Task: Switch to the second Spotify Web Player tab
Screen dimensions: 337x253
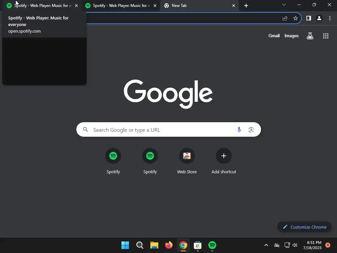Action: coord(120,6)
